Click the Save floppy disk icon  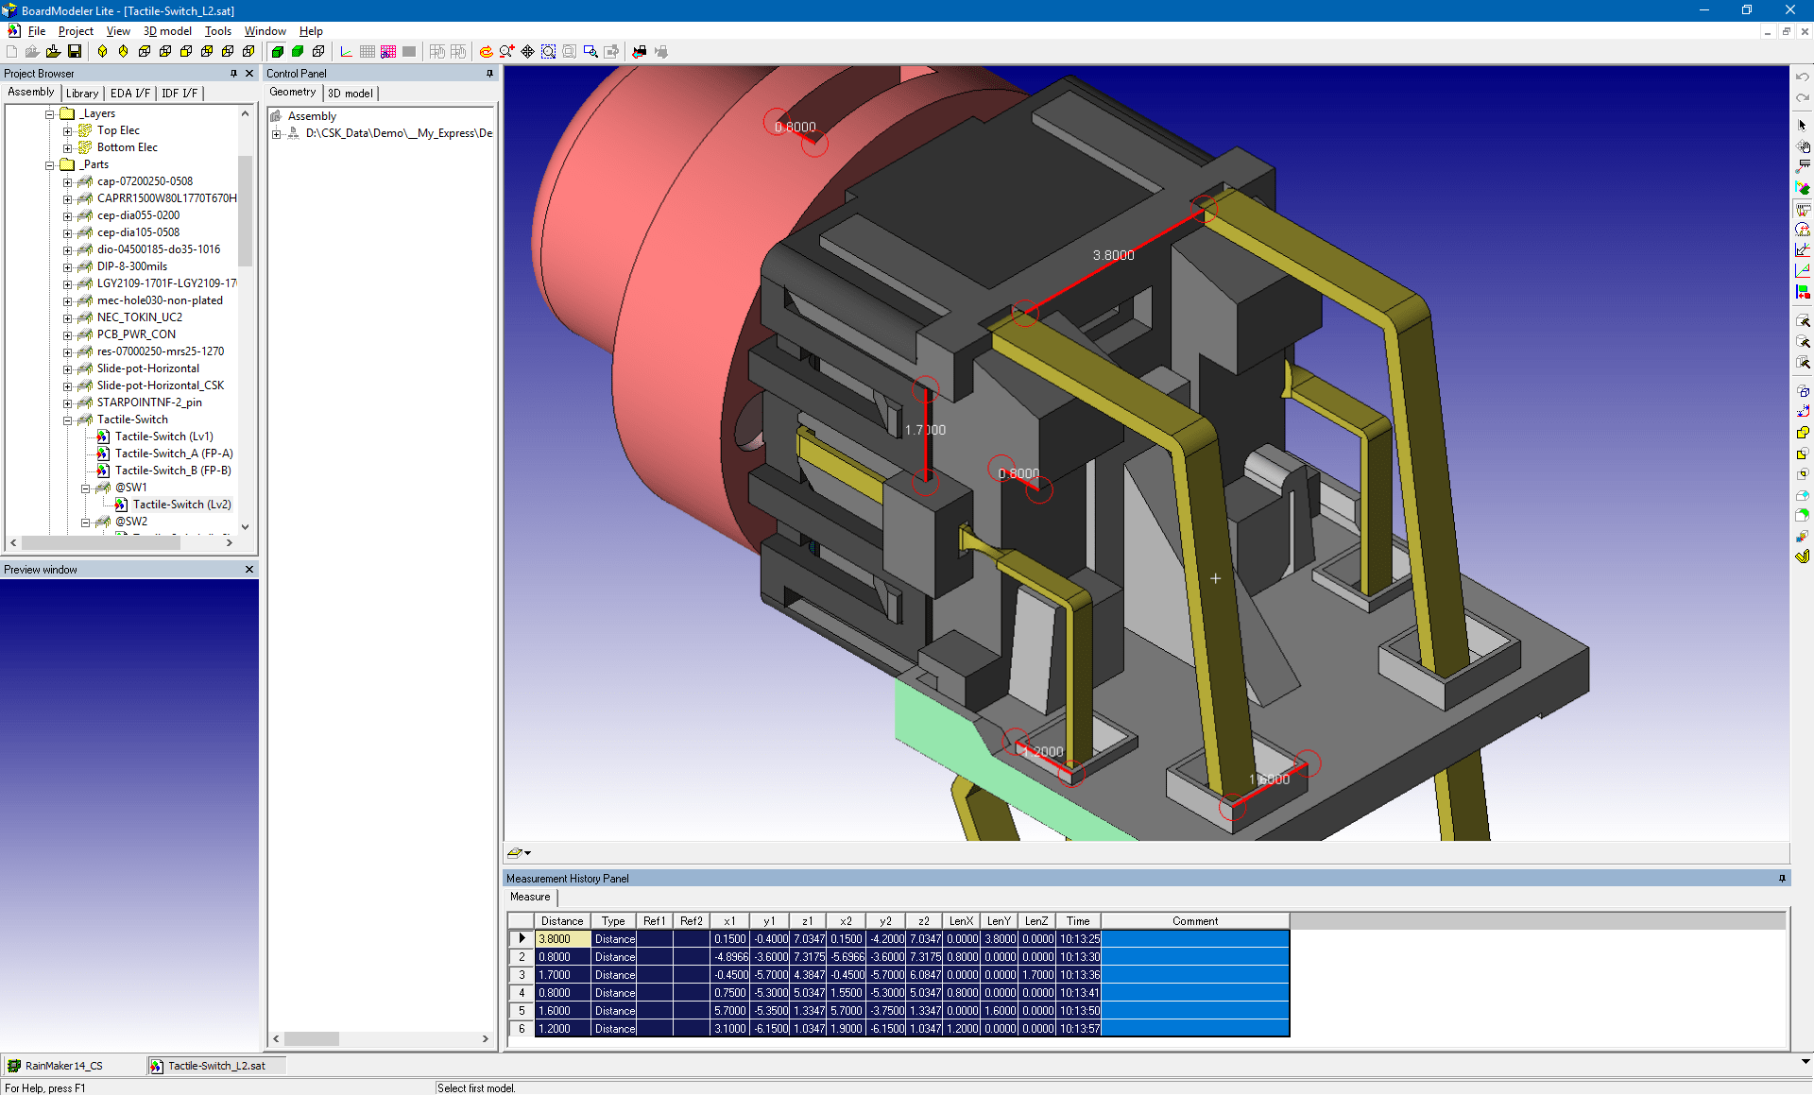[x=75, y=52]
